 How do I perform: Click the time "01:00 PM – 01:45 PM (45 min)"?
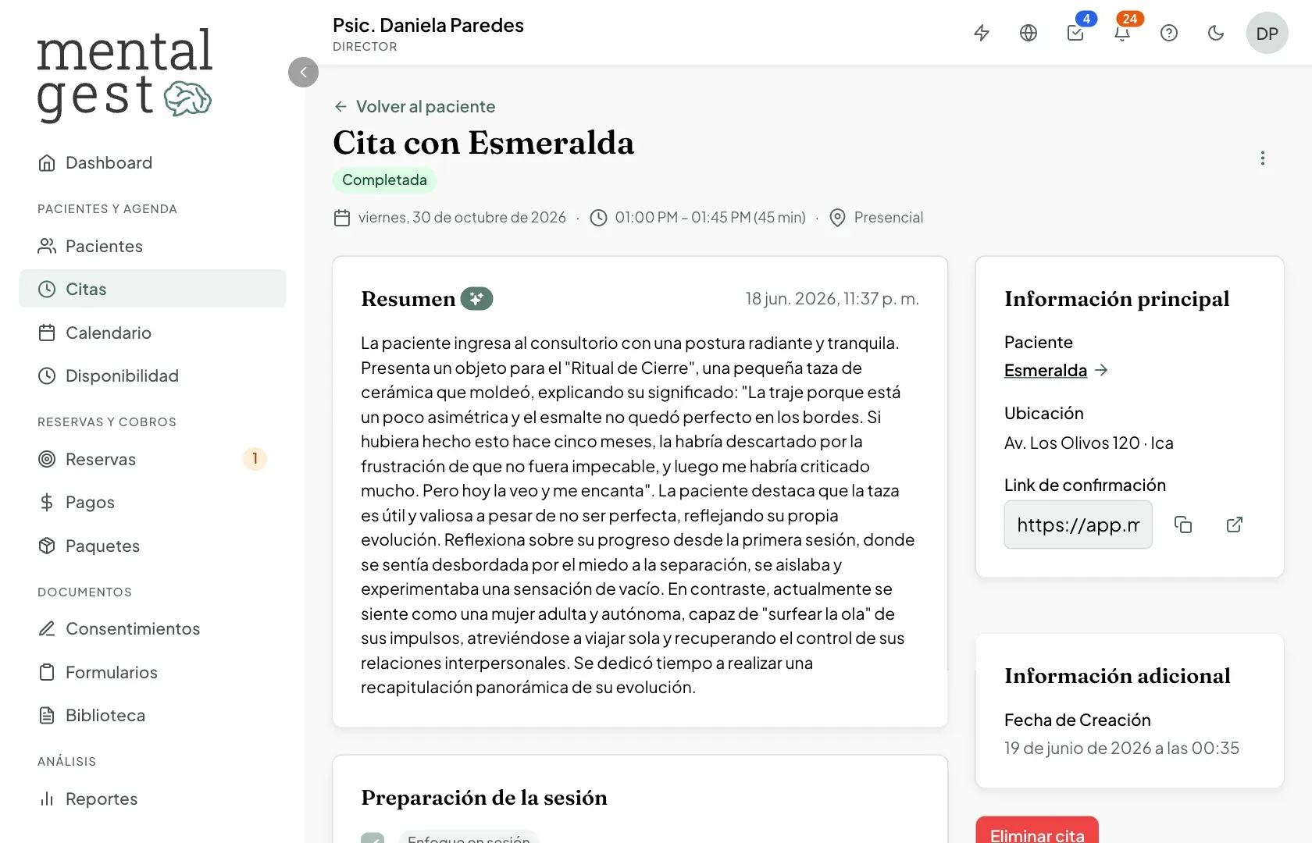710,218
